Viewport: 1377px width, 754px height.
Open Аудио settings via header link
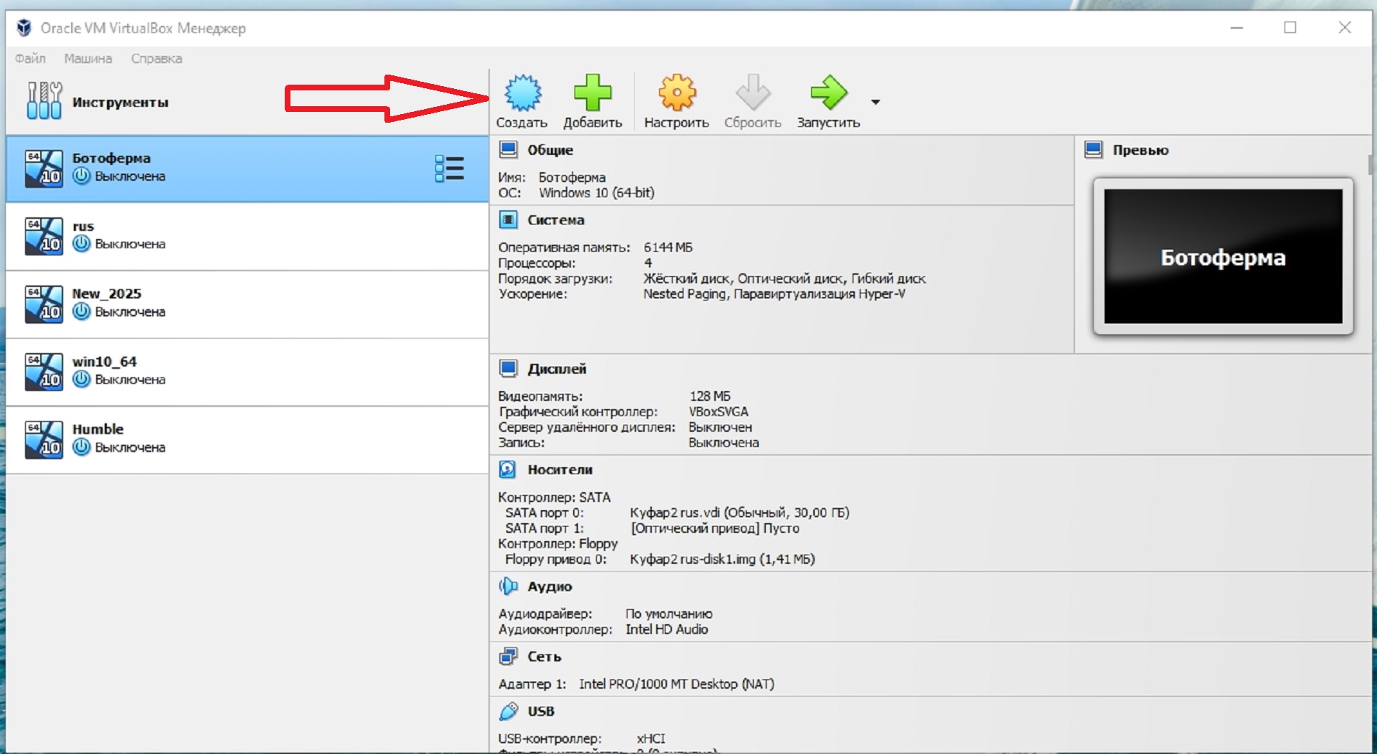pos(550,587)
